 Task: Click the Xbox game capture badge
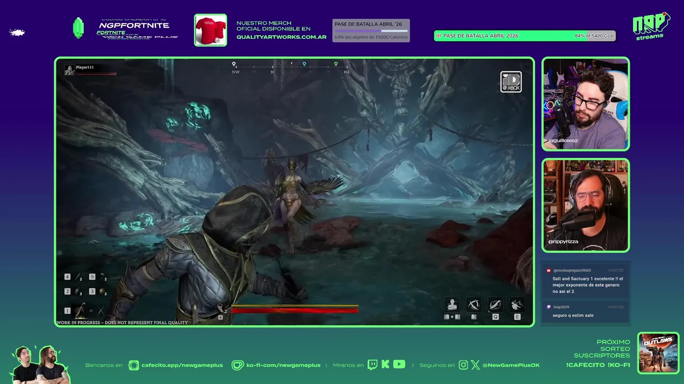pyautogui.click(x=511, y=82)
